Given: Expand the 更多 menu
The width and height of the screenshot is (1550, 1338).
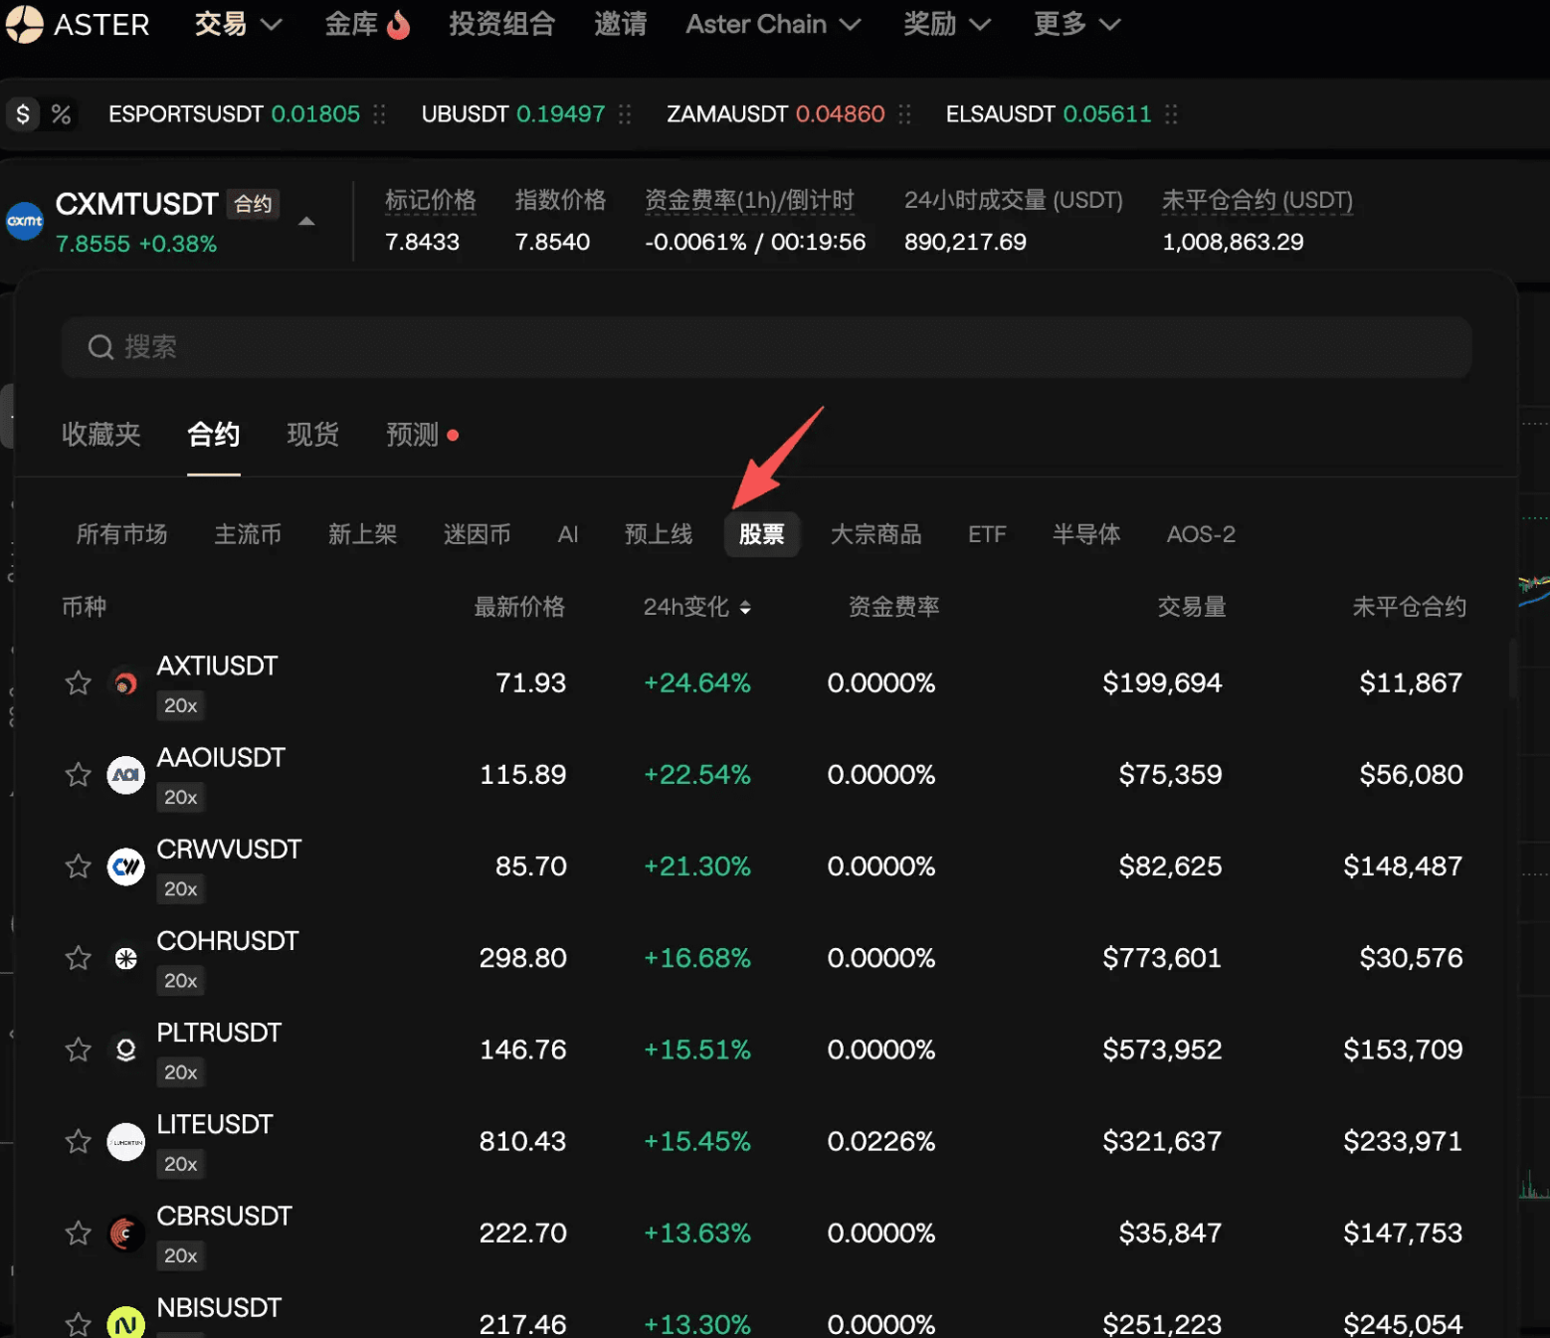Looking at the screenshot, I should pos(1077,24).
